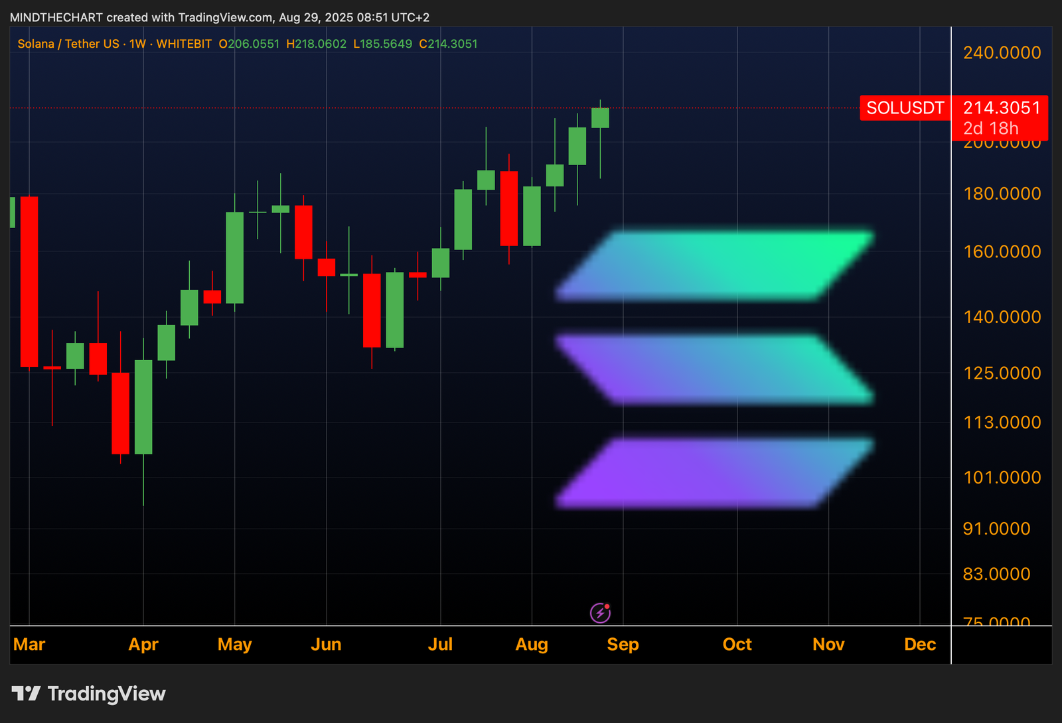1062x723 pixels.
Task: Select the latest green weekly candle
Action: pos(600,118)
